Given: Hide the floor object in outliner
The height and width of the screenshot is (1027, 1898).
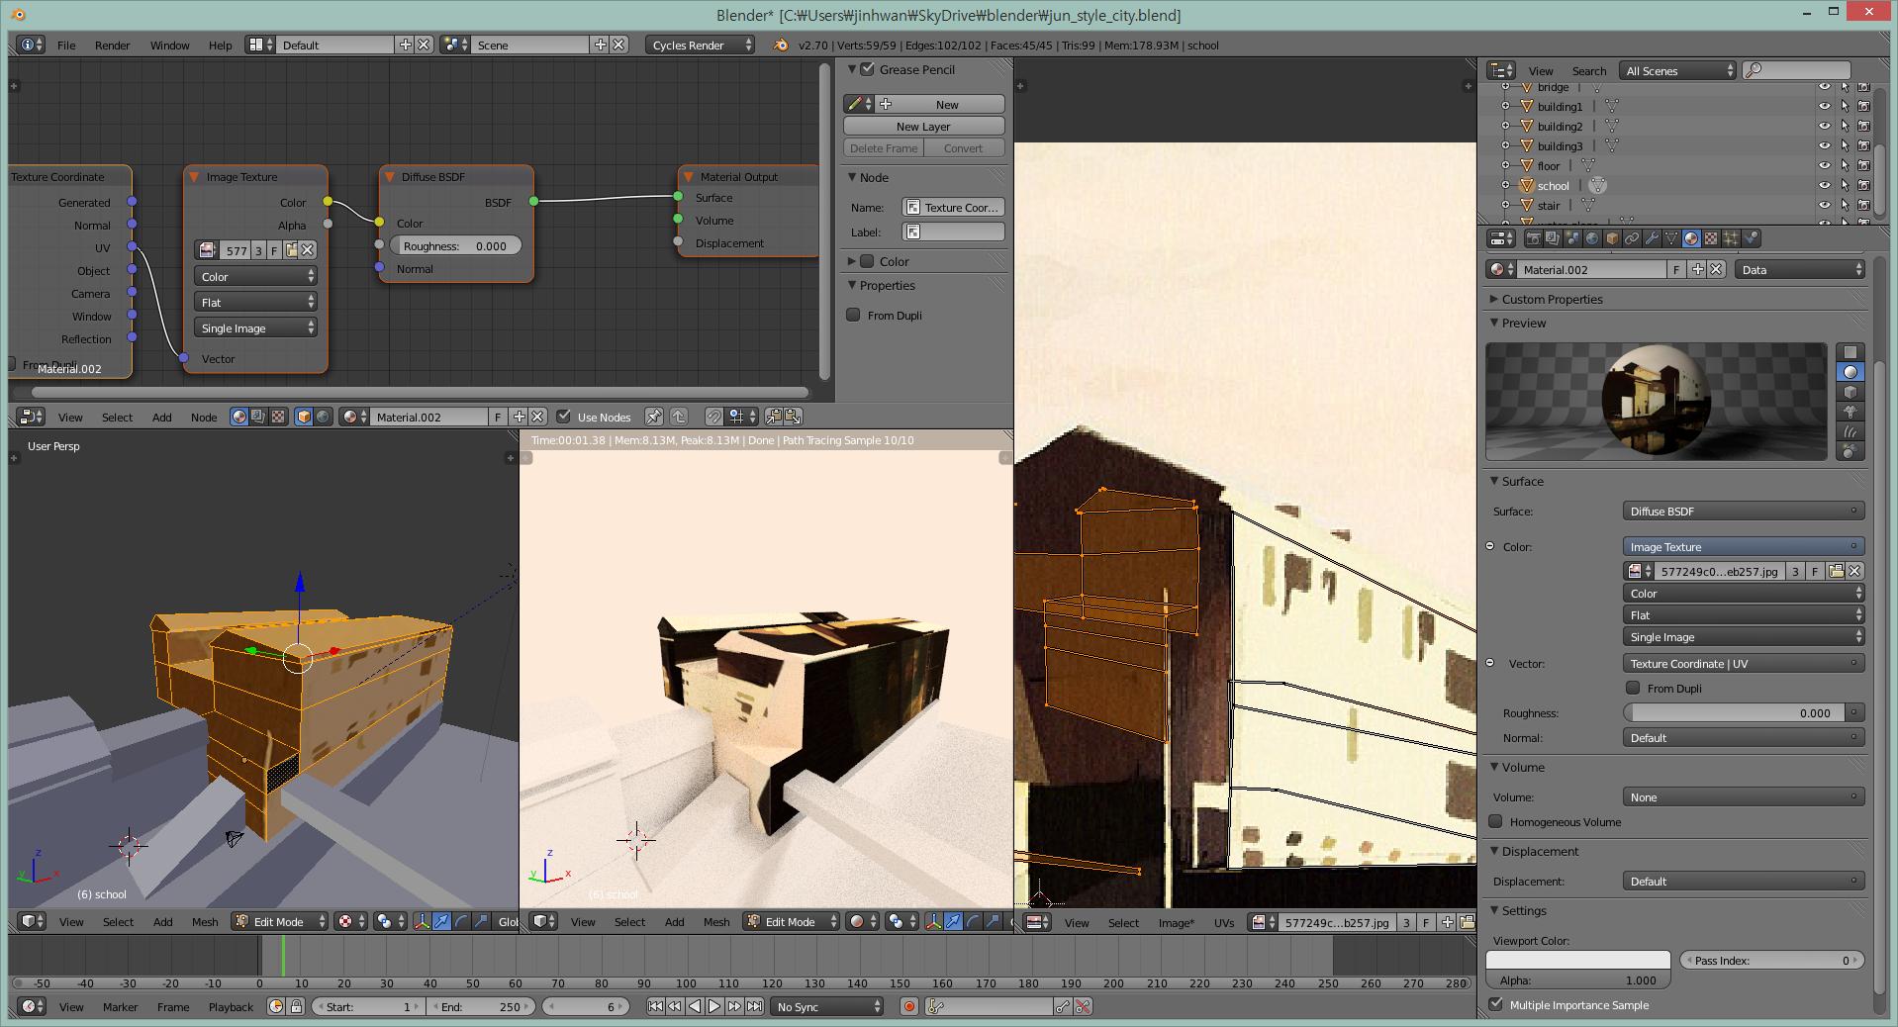Looking at the screenshot, I should click(x=1825, y=165).
